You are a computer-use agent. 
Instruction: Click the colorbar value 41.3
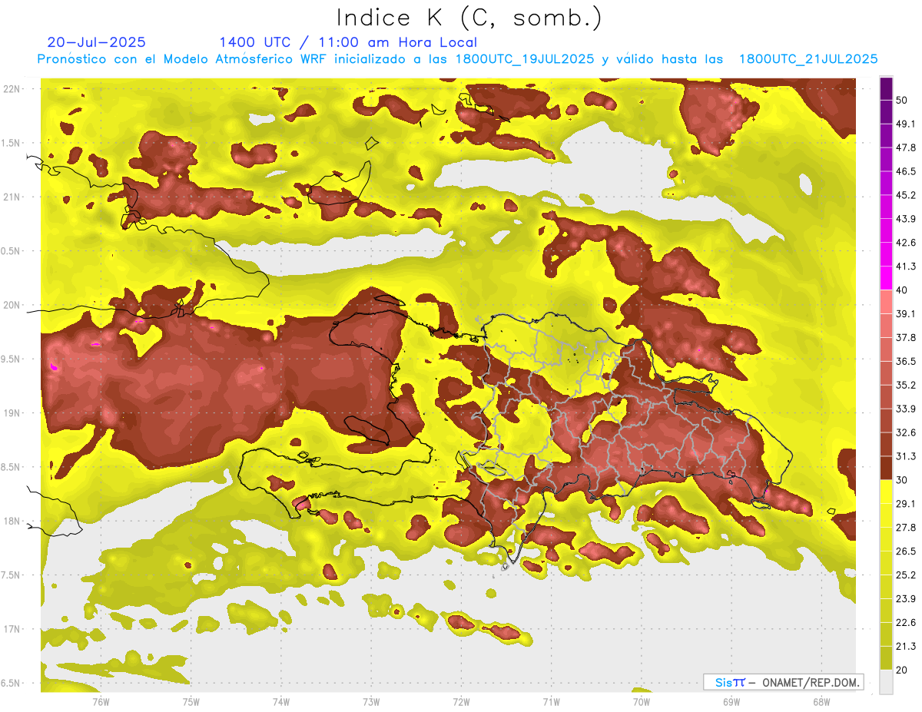pyautogui.click(x=906, y=267)
